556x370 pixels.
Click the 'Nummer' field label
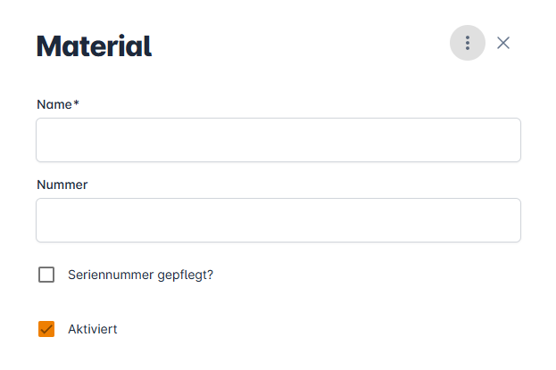pyautogui.click(x=62, y=185)
